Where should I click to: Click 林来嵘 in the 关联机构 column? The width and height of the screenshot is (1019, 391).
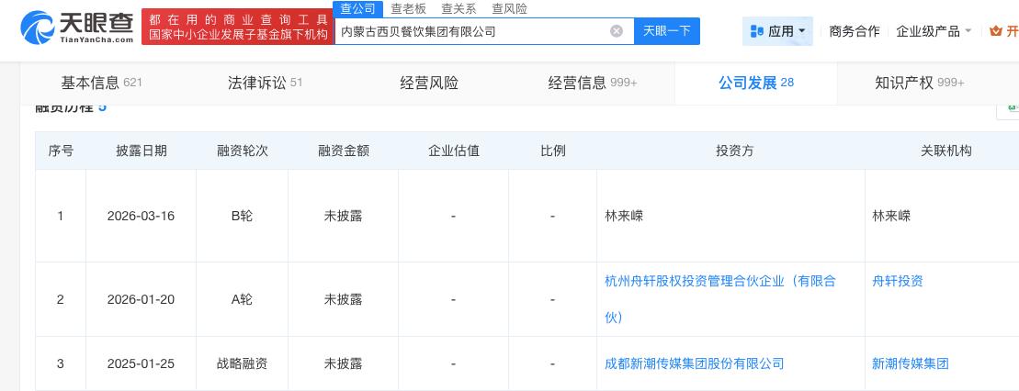click(x=891, y=217)
